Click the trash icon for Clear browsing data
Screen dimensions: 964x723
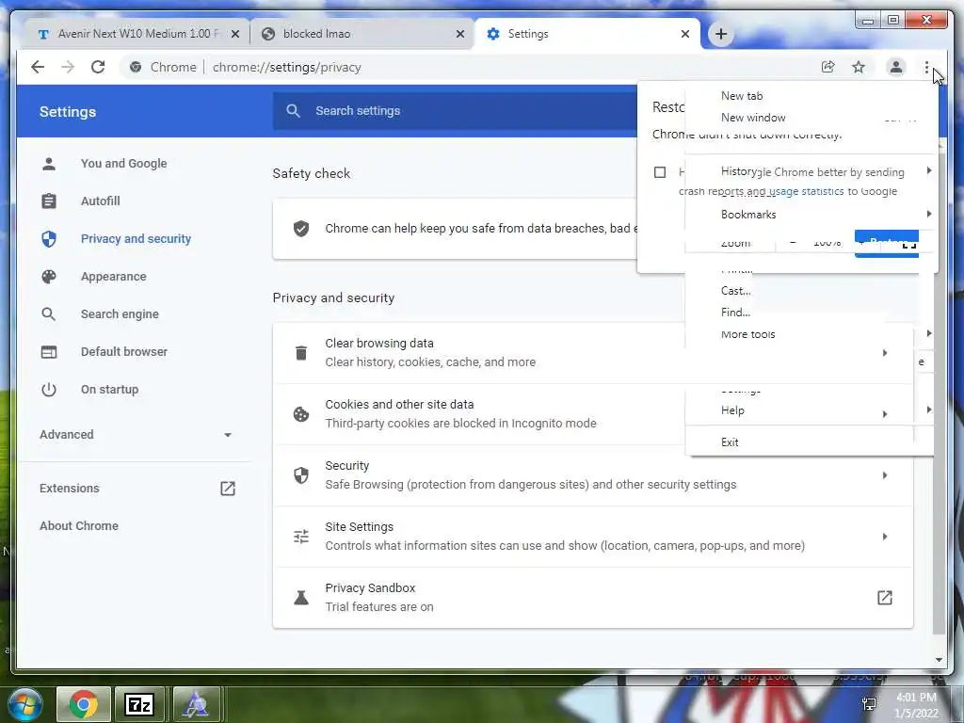point(300,352)
